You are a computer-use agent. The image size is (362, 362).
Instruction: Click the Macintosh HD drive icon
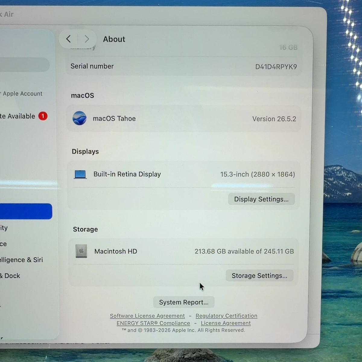click(81, 251)
